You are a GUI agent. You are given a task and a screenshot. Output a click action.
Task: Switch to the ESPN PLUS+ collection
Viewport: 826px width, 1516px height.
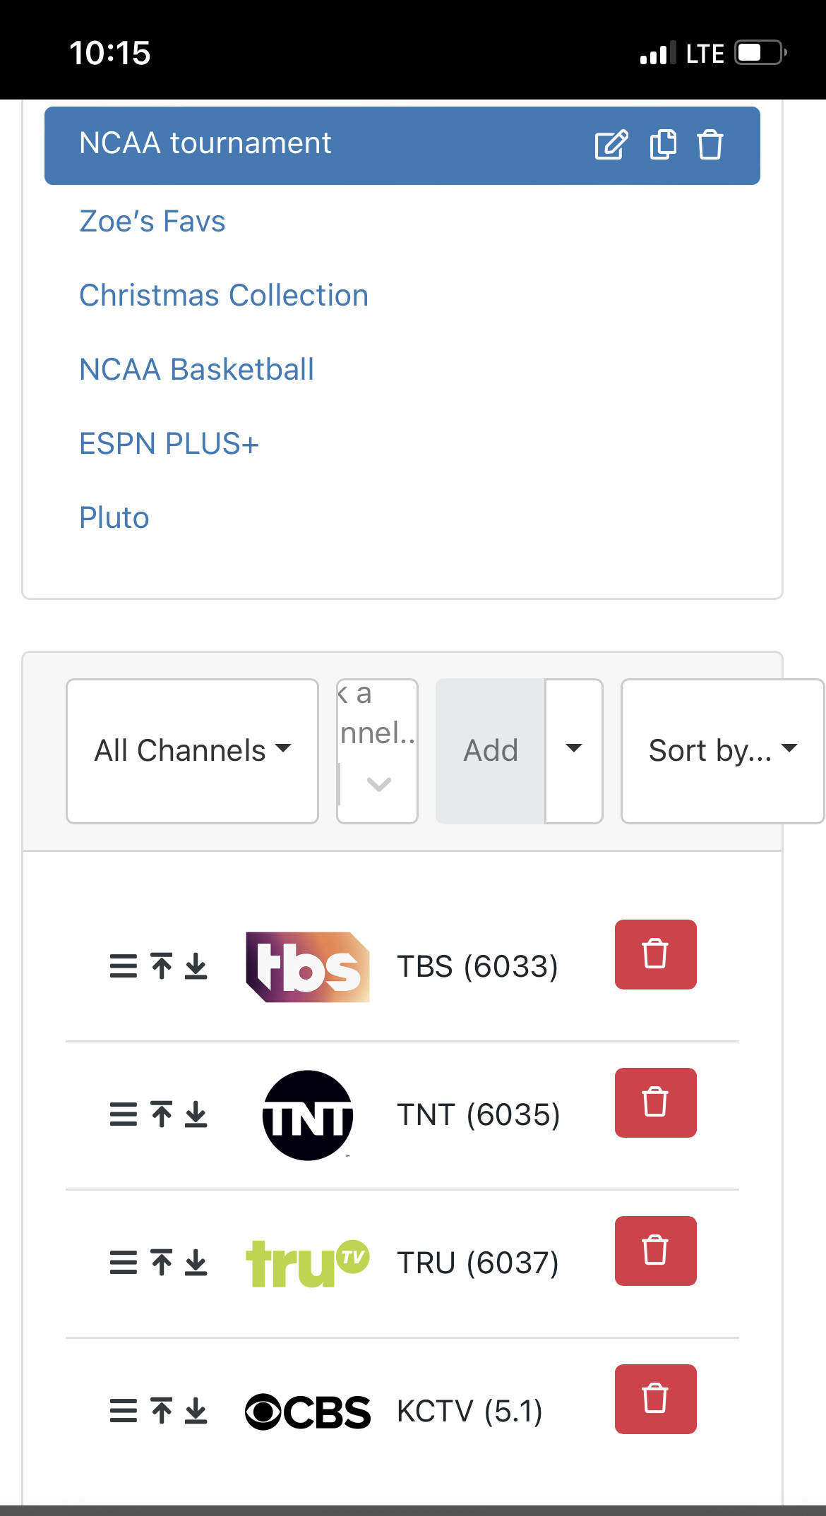[x=169, y=444]
